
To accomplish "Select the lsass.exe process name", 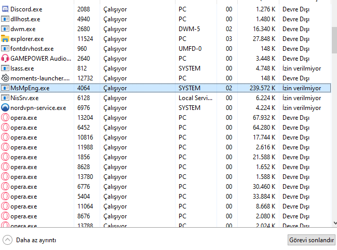I will point(22,68).
